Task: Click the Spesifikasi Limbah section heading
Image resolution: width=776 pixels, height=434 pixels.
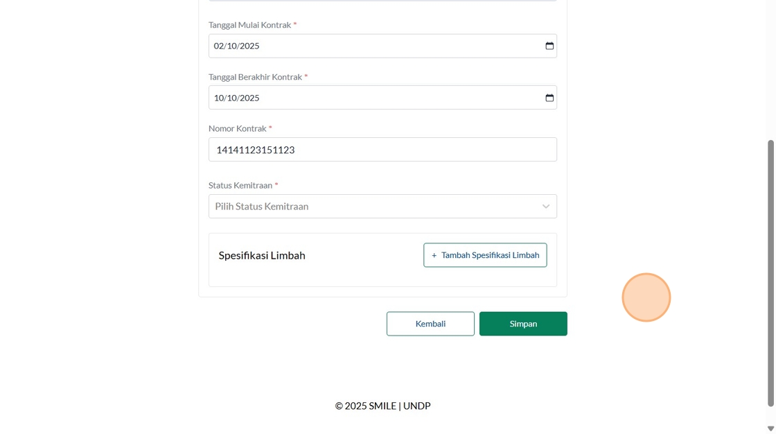Action: [262, 255]
